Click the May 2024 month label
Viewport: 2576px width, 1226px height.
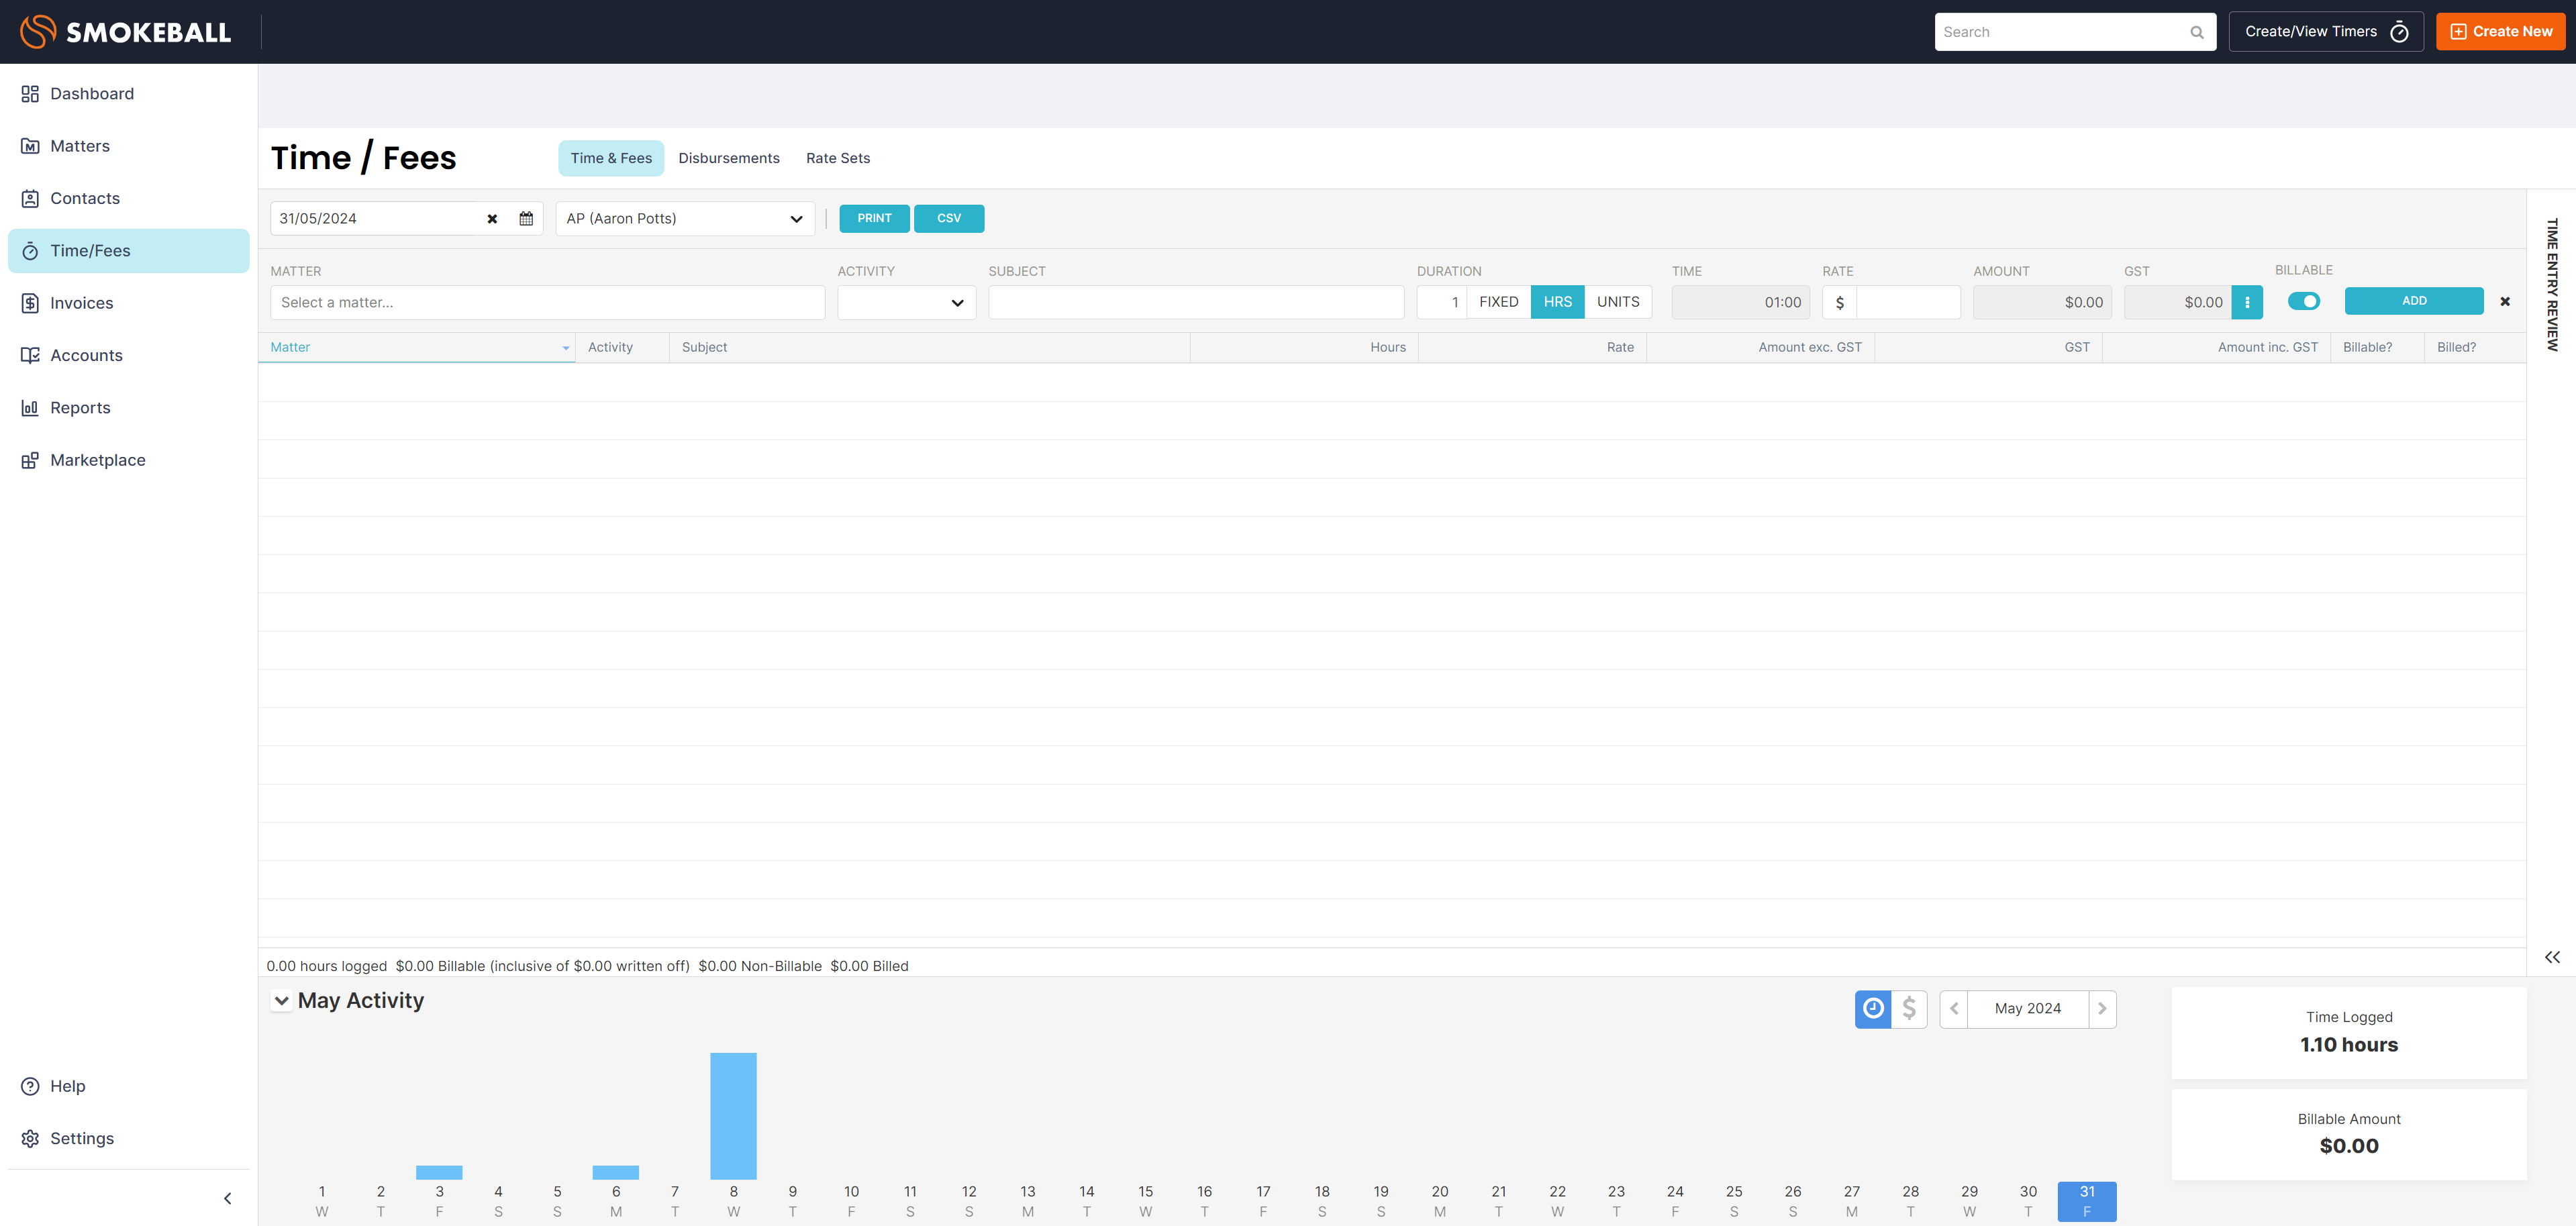point(2027,1009)
